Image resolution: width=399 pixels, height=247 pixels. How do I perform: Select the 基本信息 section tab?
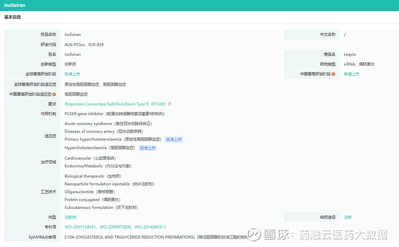point(12,17)
